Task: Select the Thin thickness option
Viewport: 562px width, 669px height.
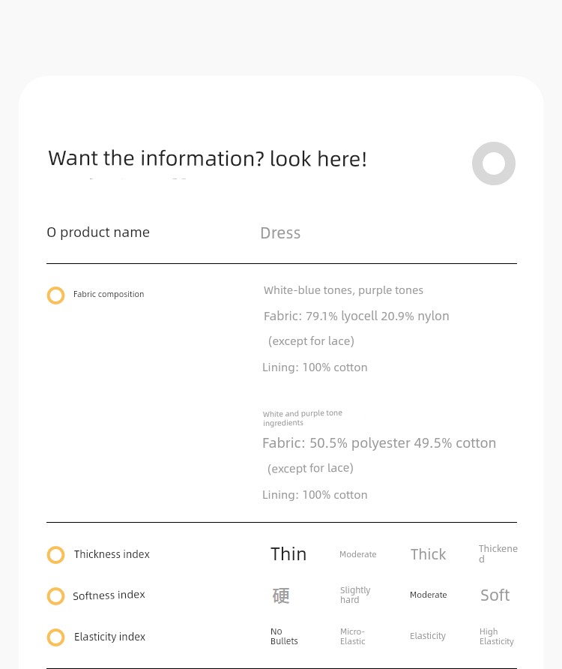Action: [288, 554]
